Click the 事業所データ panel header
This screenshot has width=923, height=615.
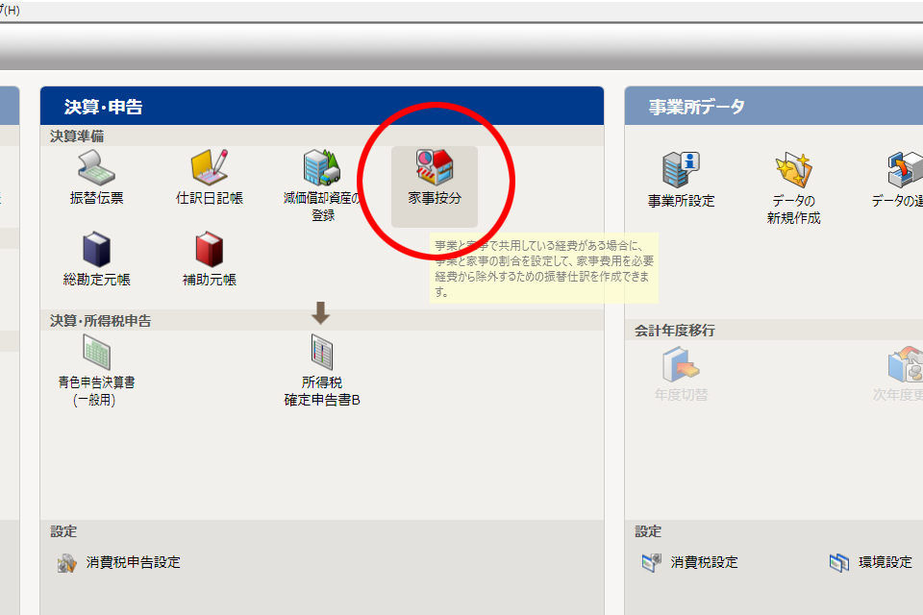[x=773, y=106]
